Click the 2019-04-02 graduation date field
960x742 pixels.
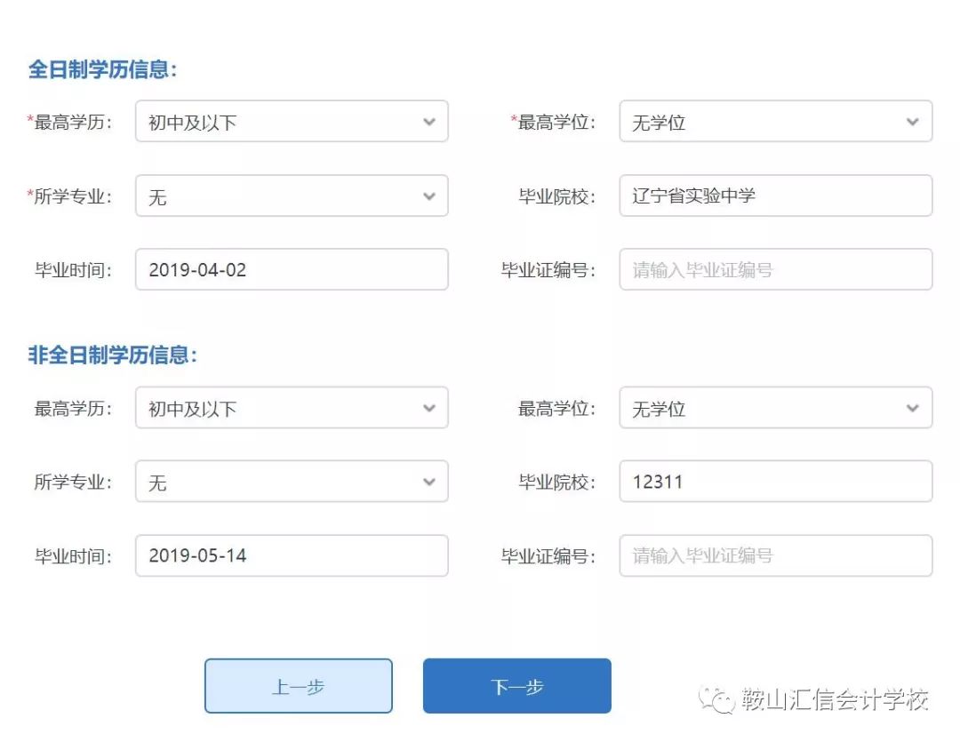(291, 269)
